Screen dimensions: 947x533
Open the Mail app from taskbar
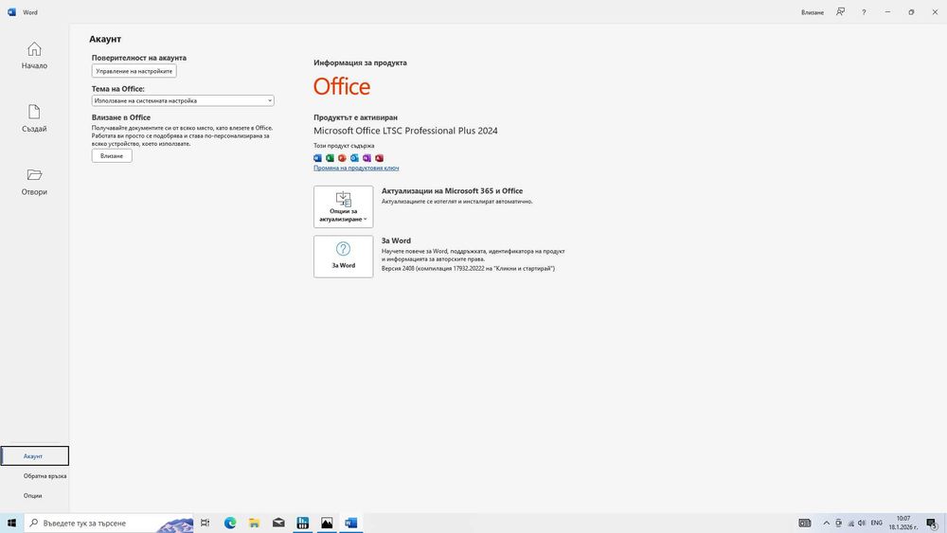278,523
